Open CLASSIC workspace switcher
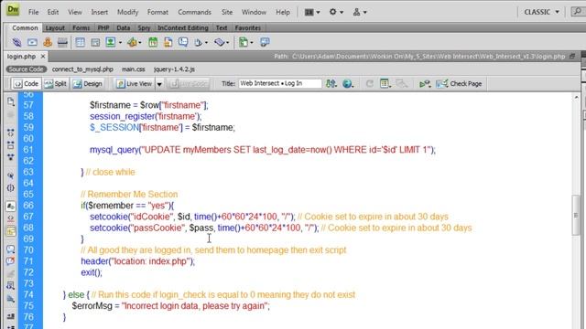 [541, 12]
